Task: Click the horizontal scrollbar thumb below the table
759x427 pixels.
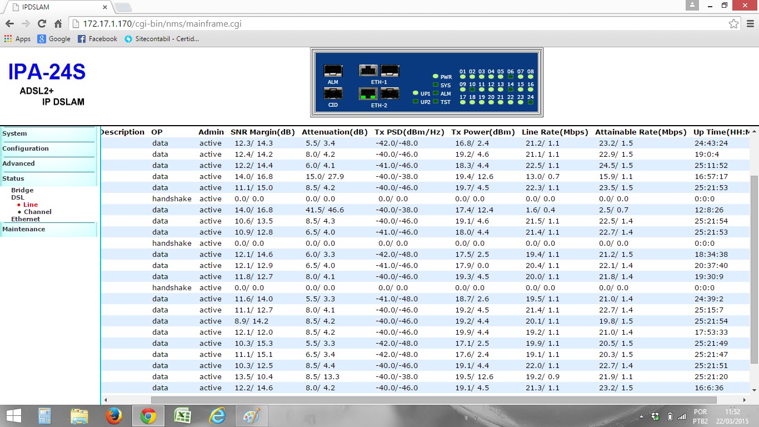Action: 433,400
